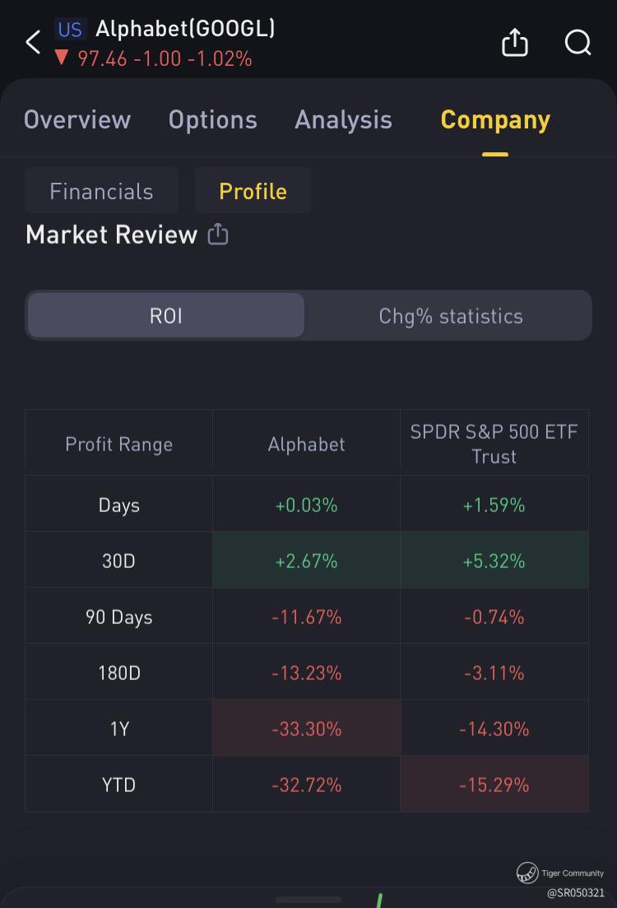Tap SPDR S&P 500 ETF Trust header

(494, 444)
